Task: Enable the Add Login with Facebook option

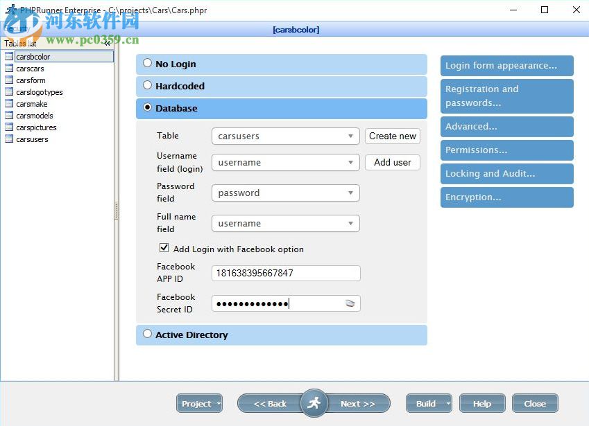Action: 164,247
